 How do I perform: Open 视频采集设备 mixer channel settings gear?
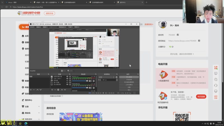pos(94,88)
